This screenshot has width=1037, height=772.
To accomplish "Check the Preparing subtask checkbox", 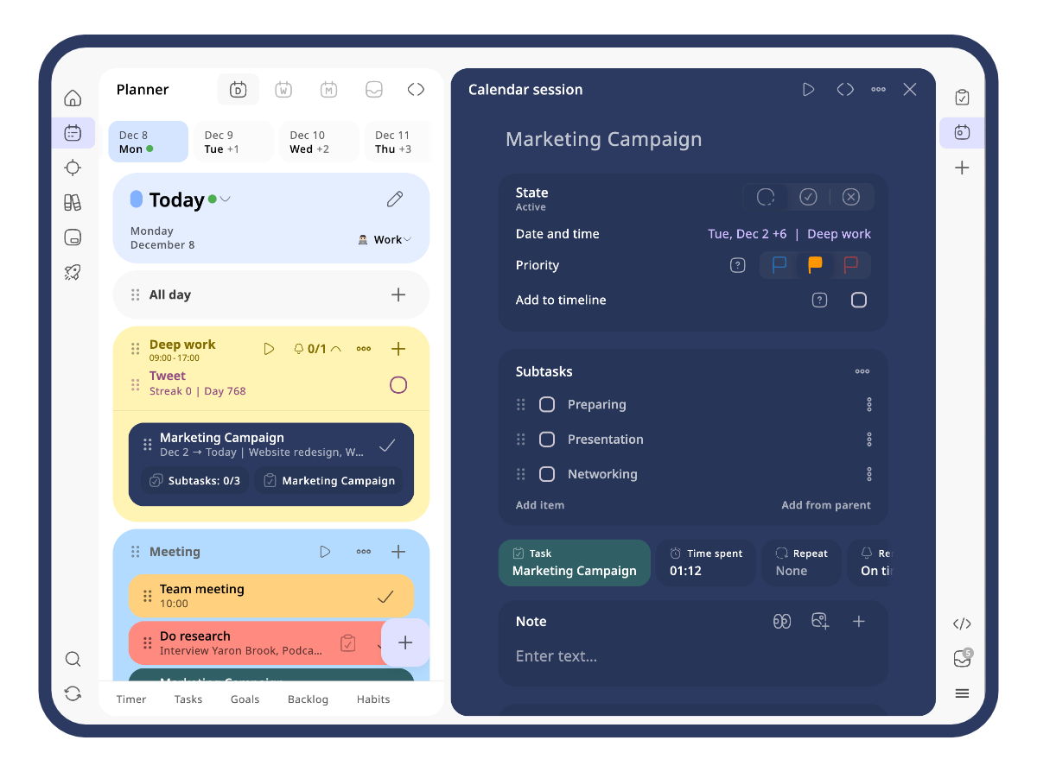I will tap(547, 404).
